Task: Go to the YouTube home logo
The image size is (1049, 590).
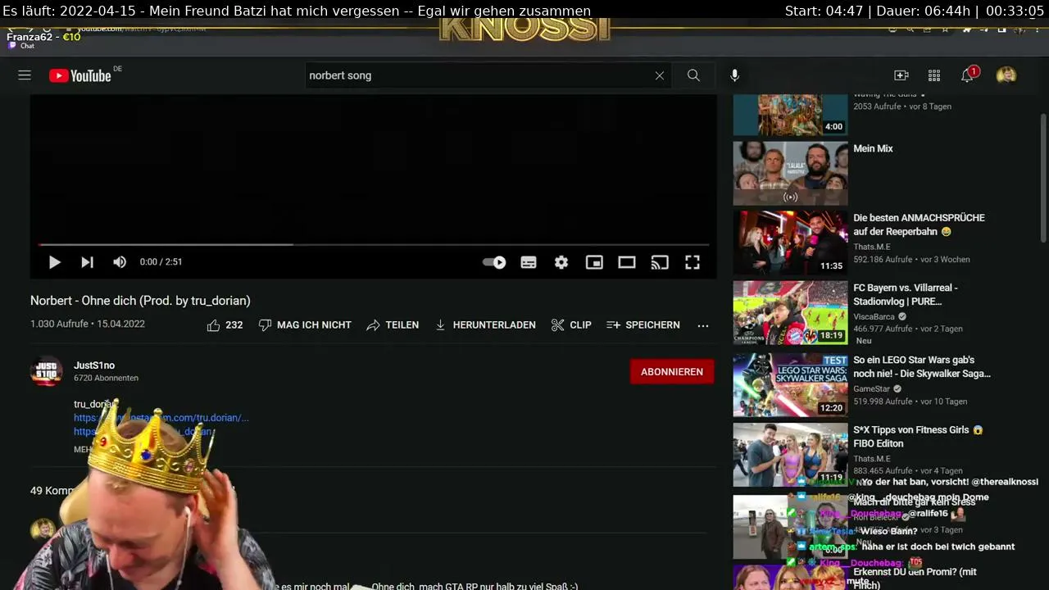Action: pos(79,75)
